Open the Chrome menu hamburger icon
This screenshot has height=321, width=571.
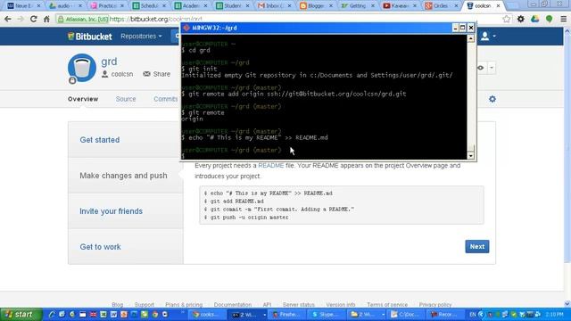pyautogui.click(x=563, y=19)
